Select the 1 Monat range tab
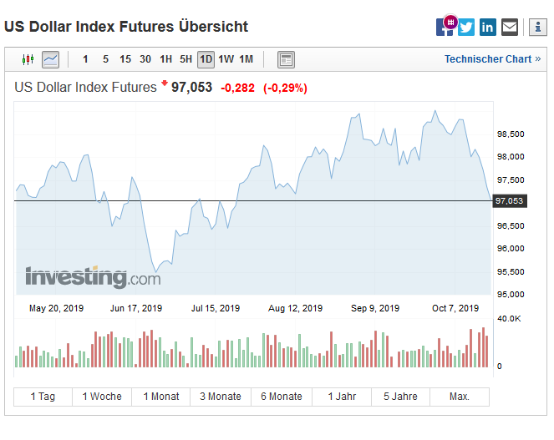Screen dimensions: 554x440 [x=160, y=397]
